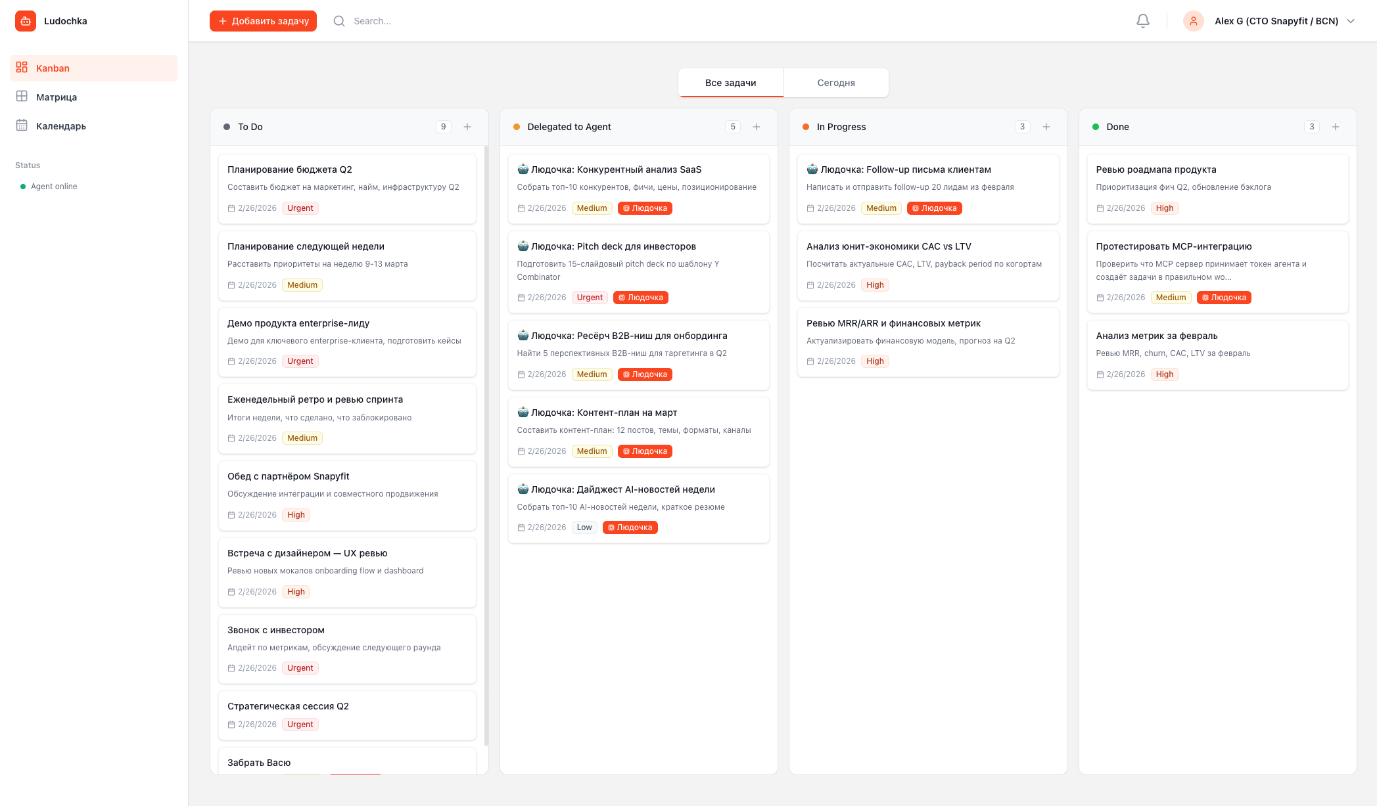Click the To Do column scrollbar

(x=486, y=445)
